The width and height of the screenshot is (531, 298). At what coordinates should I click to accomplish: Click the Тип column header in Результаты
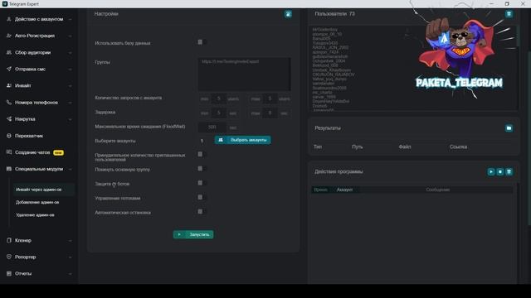pos(318,147)
